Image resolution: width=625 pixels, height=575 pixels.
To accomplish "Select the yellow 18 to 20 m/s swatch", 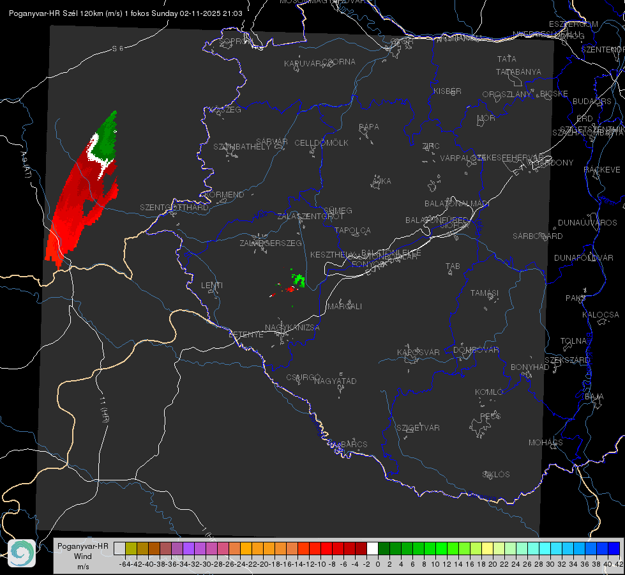I will pyautogui.click(x=487, y=548).
